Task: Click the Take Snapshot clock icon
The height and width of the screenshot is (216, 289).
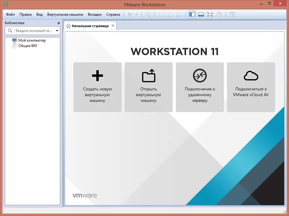Action: click(161, 14)
